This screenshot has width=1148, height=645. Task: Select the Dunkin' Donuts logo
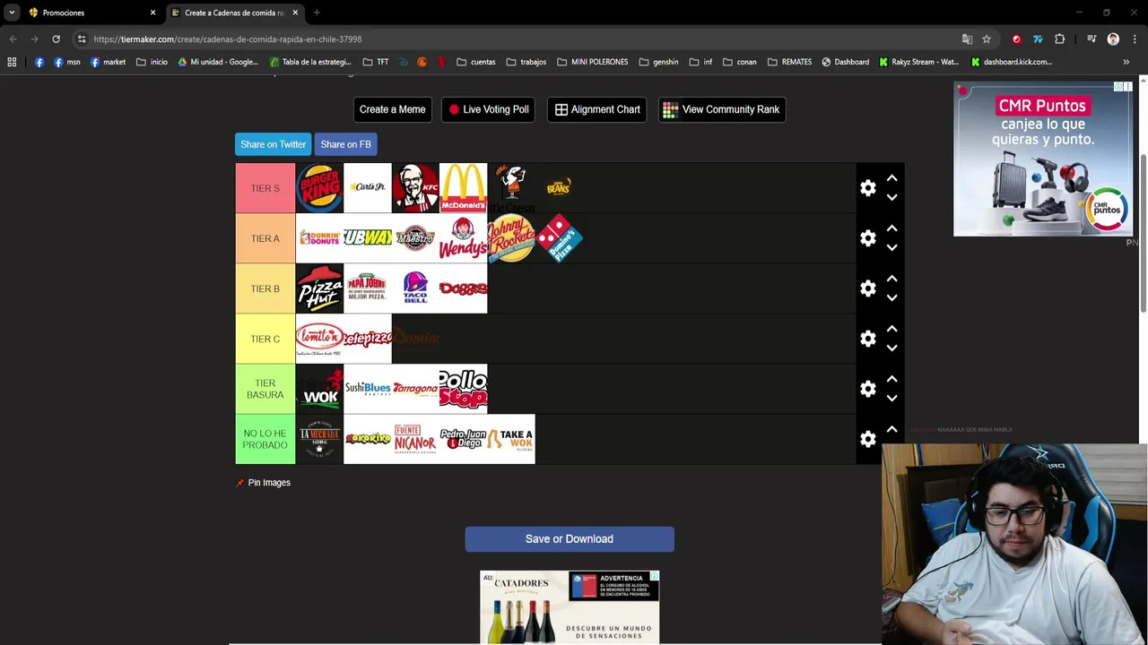point(319,238)
